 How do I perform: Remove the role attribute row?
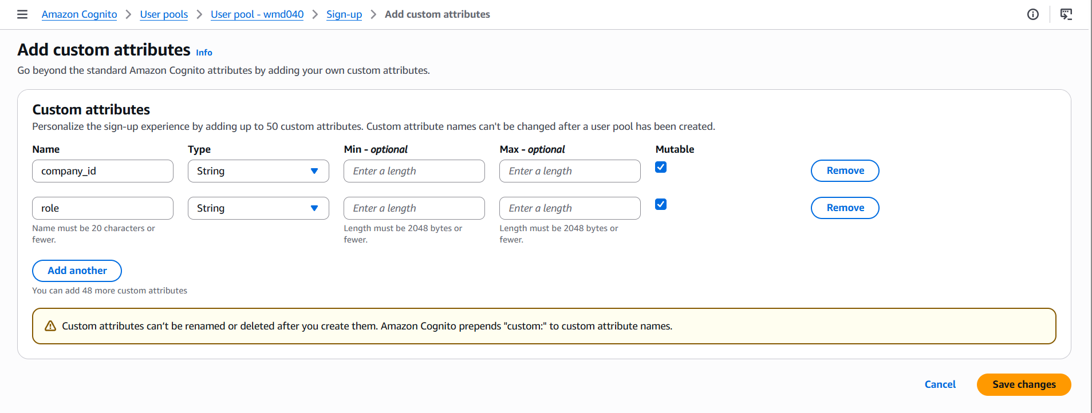pyautogui.click(x=845, y=208)
